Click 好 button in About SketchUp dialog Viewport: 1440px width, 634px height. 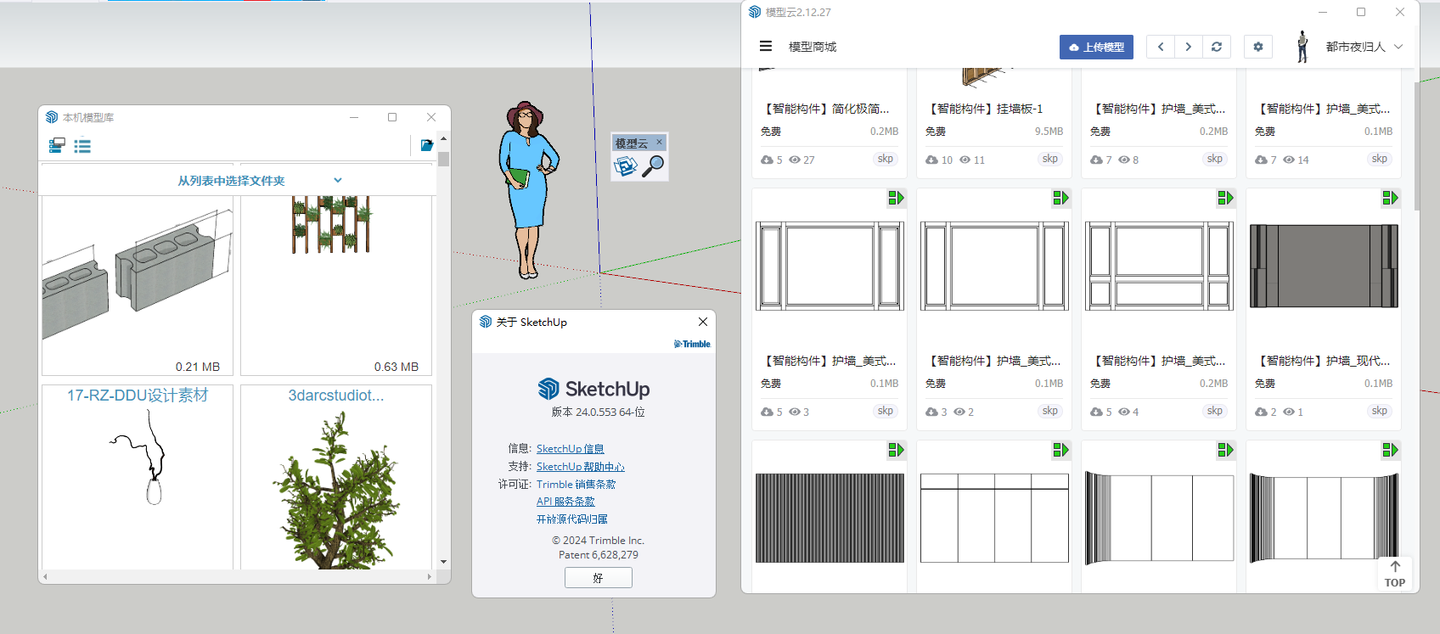click(598, 578)
